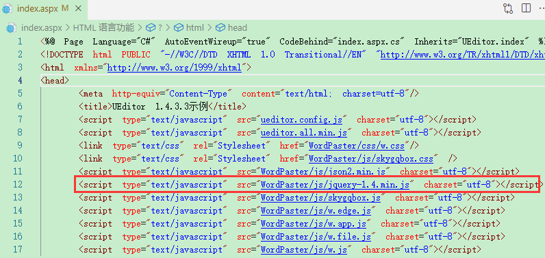The width and height of the screenshot is (545, 258).
Task: Click the cube icon before '?' breadcrumb
Action: point(150,28)
